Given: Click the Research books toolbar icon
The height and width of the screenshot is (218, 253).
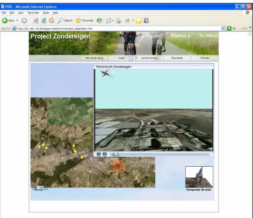Looking at the screenshot, I should point(146,20).
